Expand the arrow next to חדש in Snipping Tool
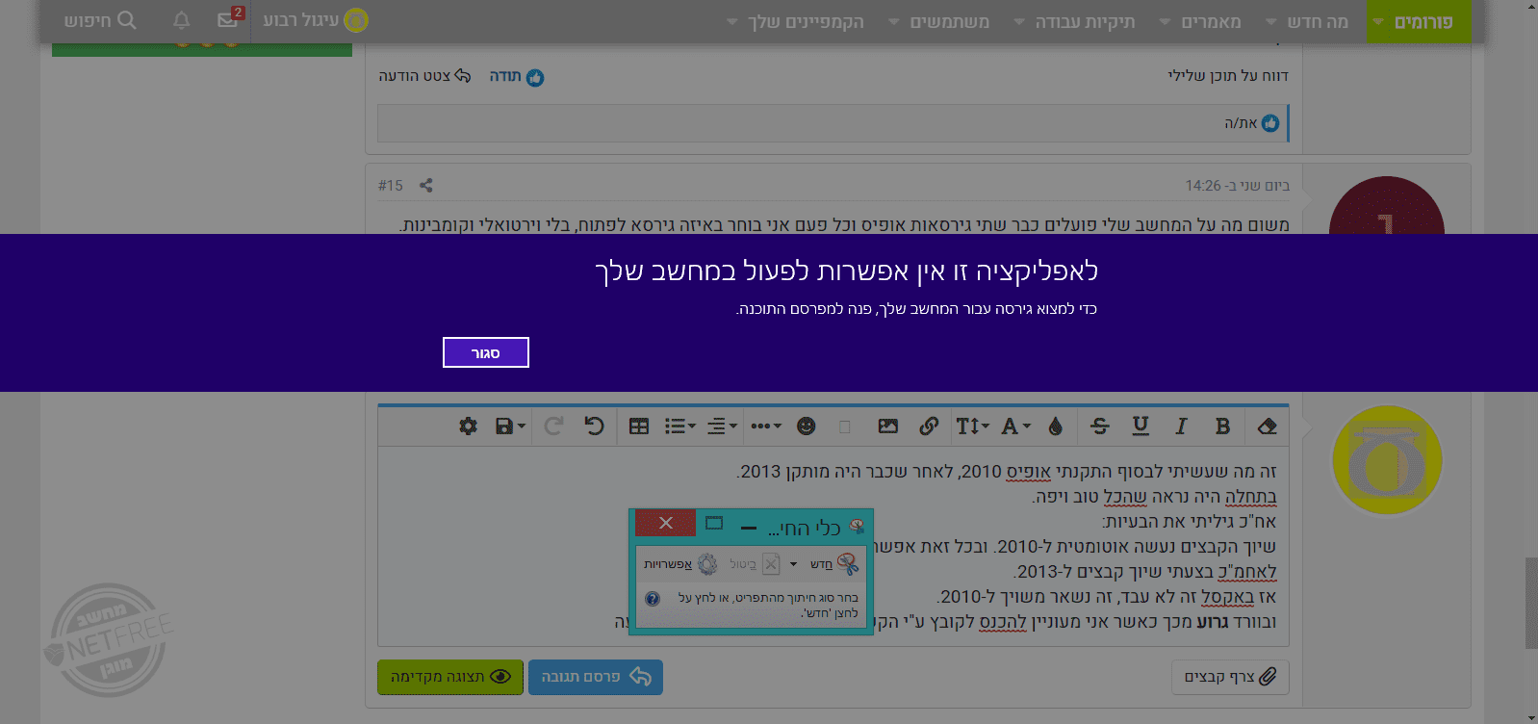 [x=794, y=564]
